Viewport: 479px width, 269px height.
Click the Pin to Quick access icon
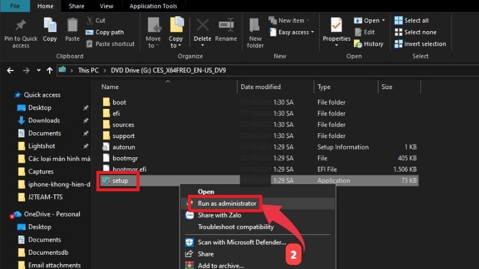point(20,28)
